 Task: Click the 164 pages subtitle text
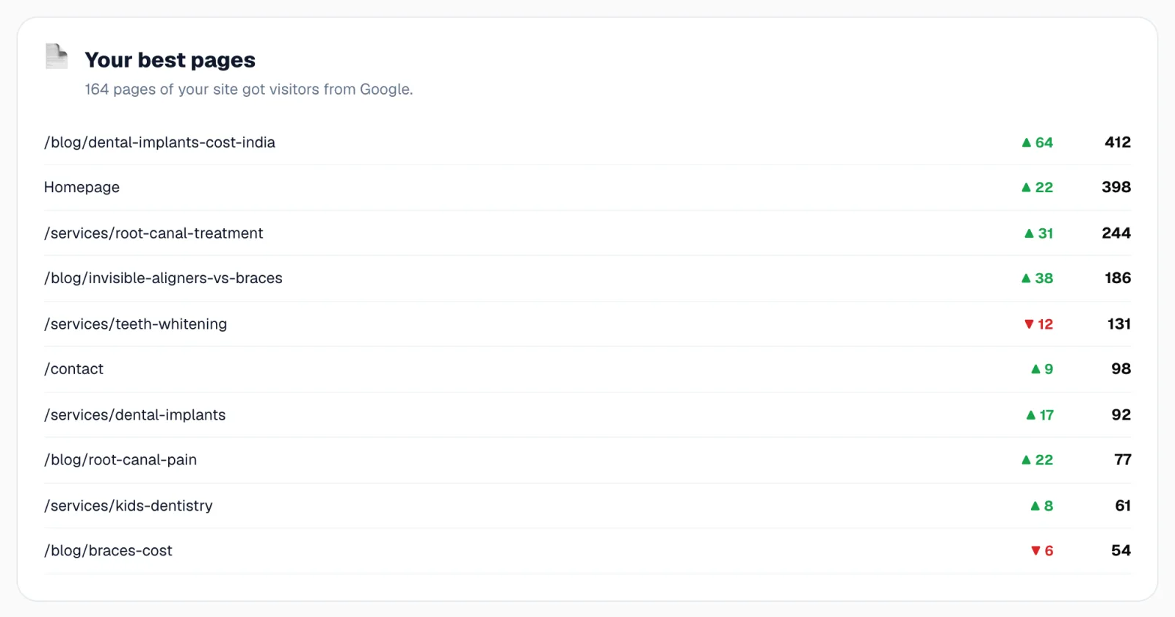coord(249,90)
